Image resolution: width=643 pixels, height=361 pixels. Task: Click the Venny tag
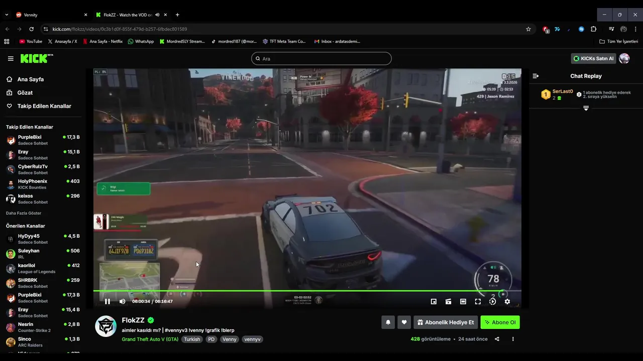230,339
